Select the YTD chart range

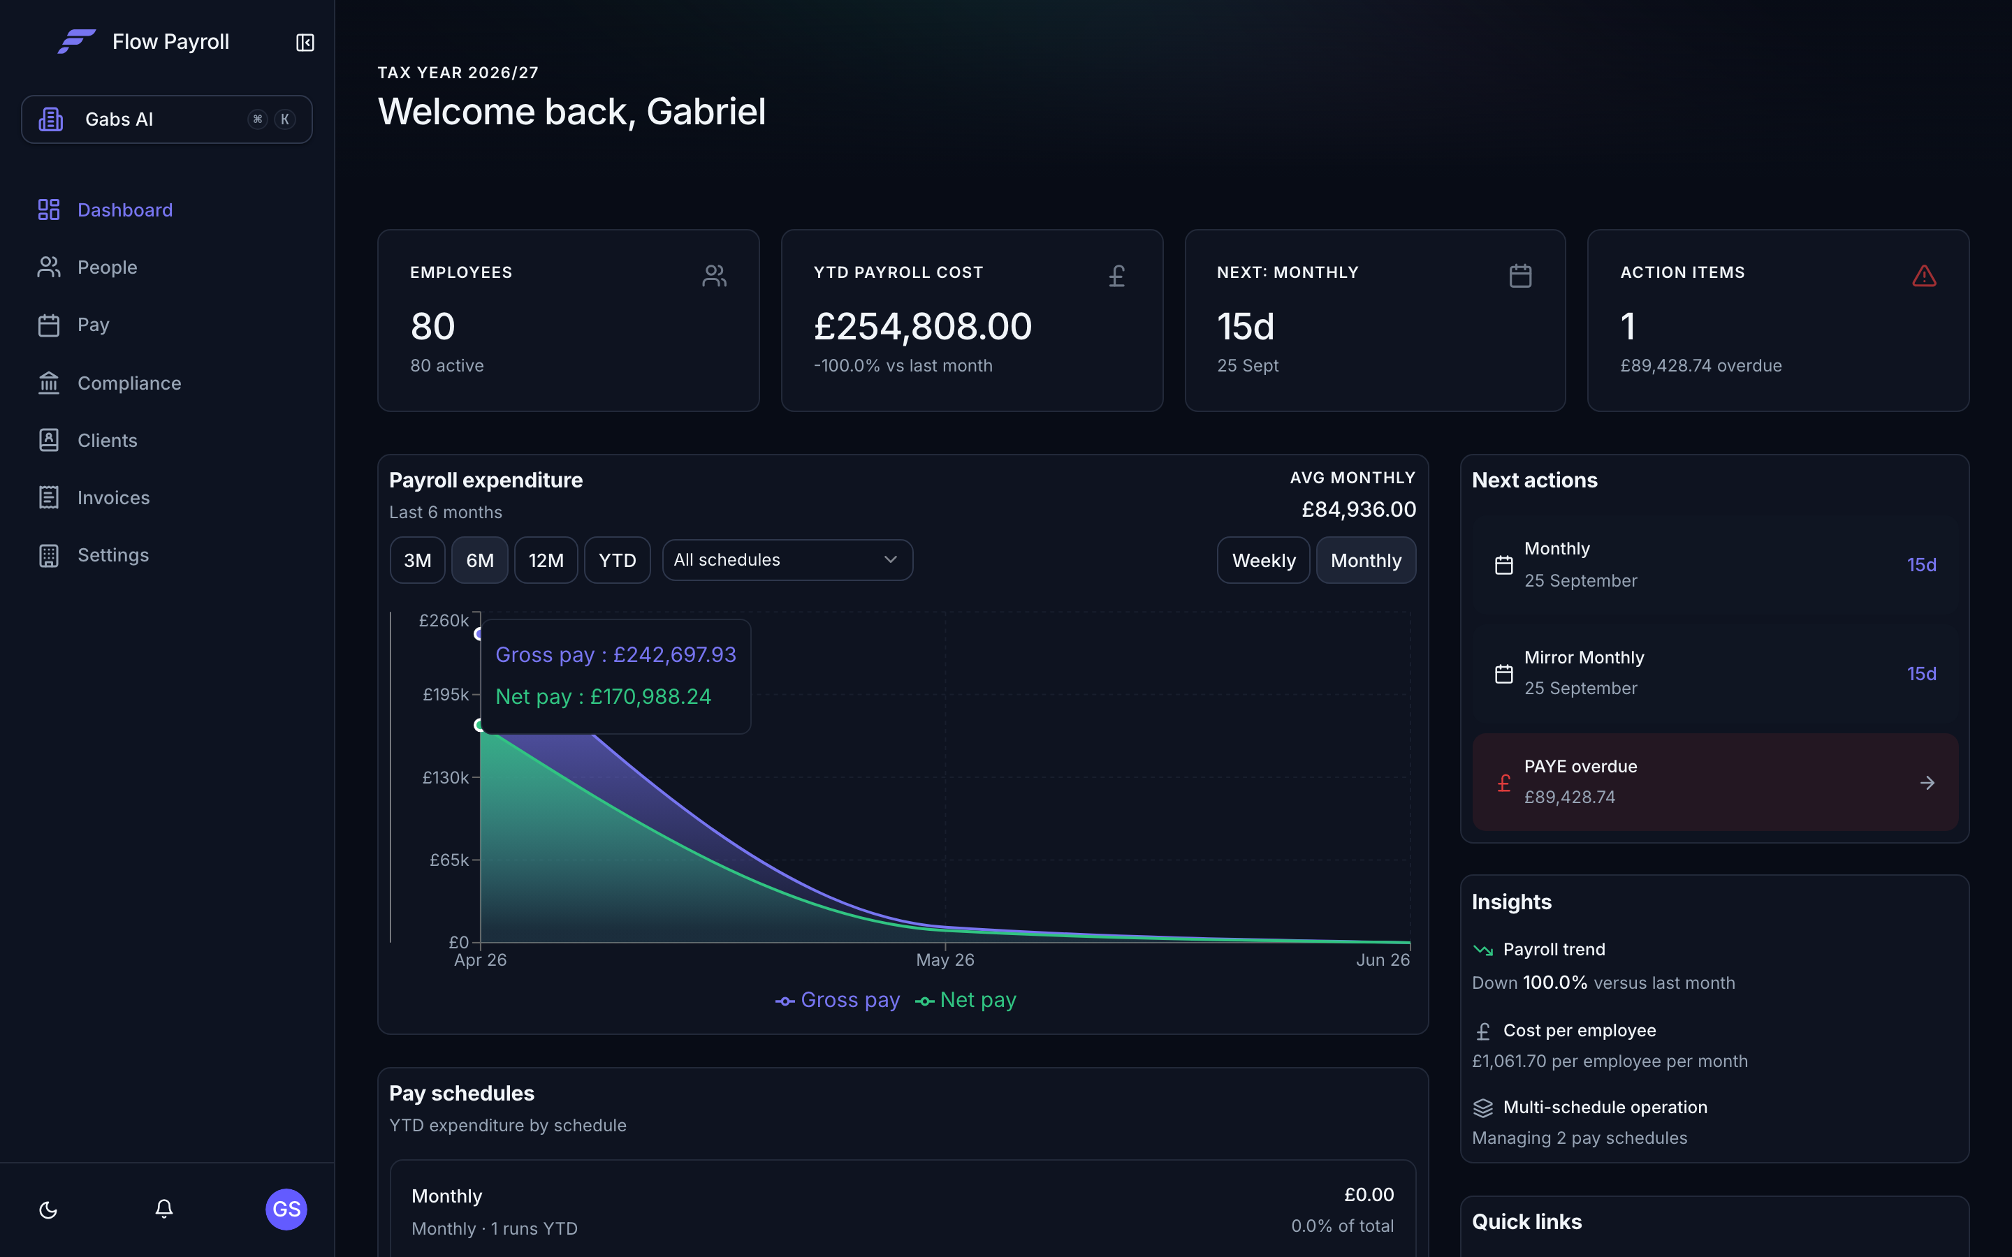coord(617,560)
